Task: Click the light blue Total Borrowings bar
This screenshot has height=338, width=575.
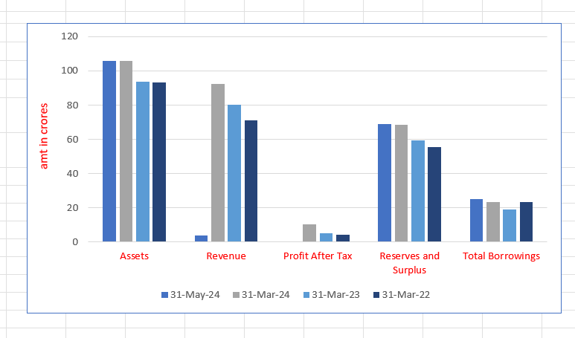Action: [510, 225]
